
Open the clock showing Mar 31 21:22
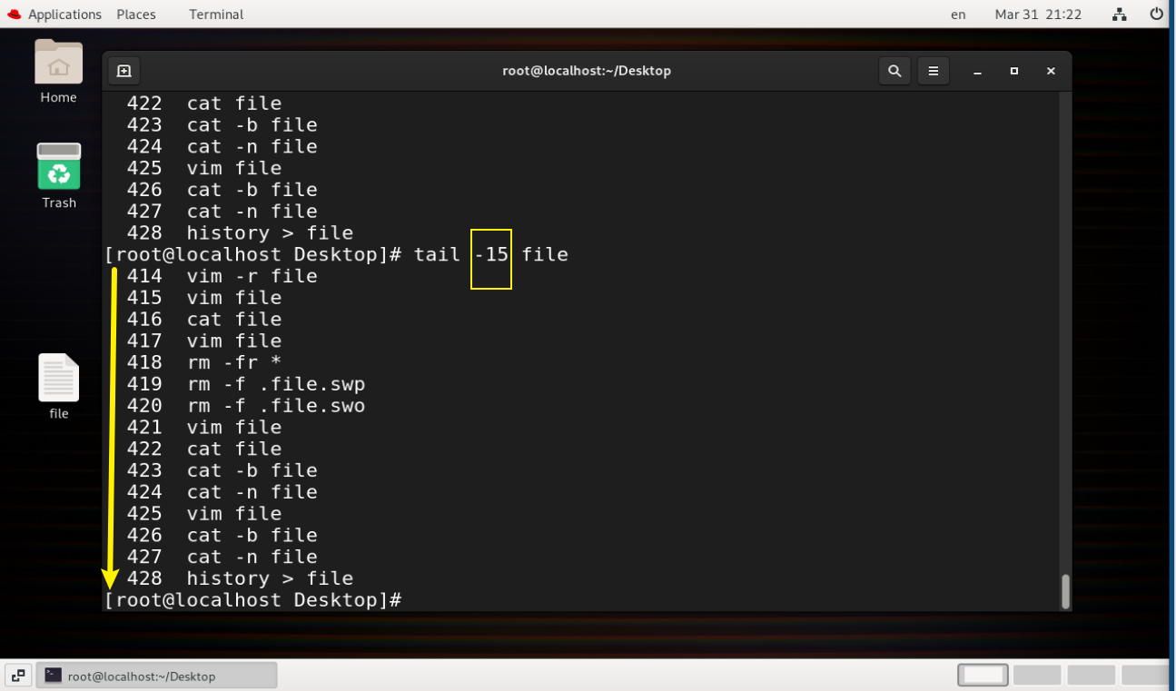tap(1038, 15)
